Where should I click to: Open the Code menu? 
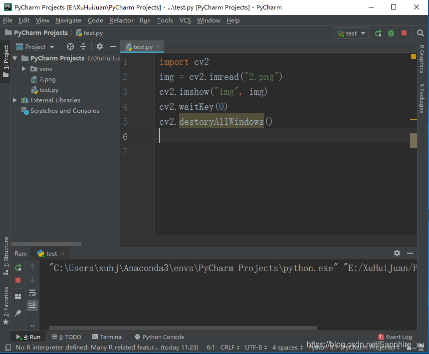(95, 20)
